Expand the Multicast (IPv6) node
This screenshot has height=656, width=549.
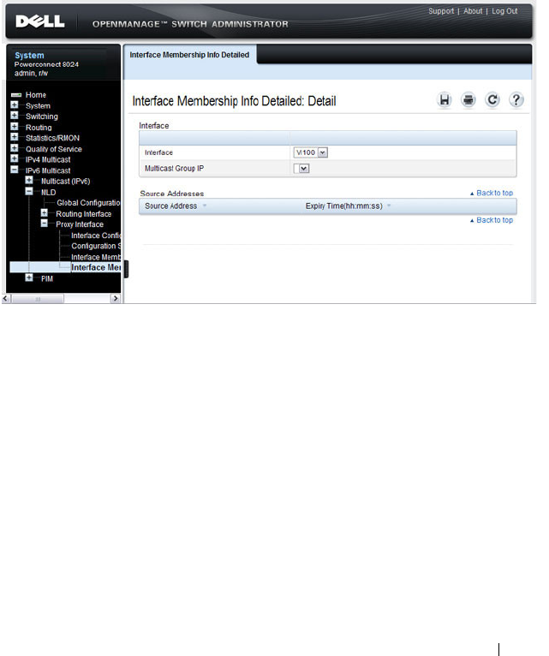[29, 181]
